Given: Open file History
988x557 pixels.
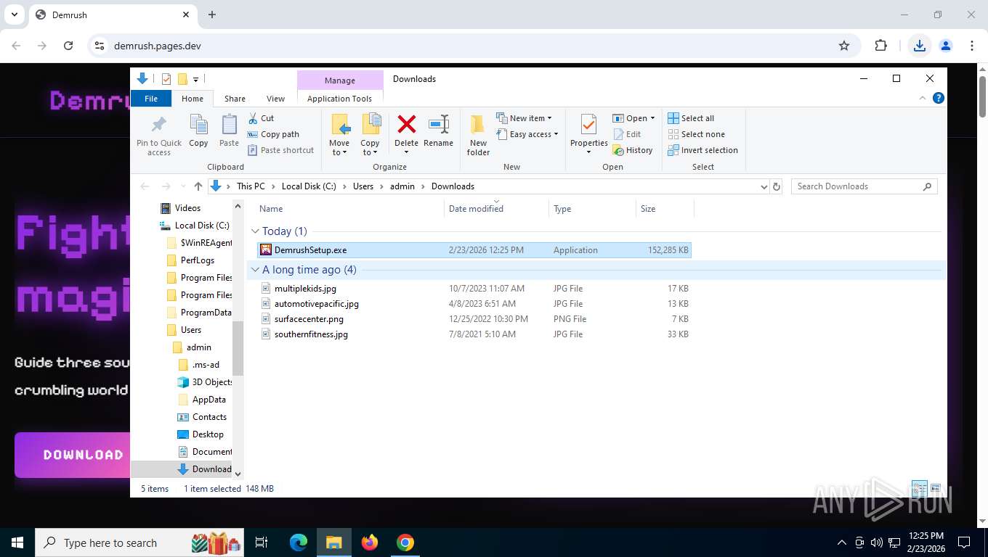Looking at the screenshot, I should coord(633,150).
